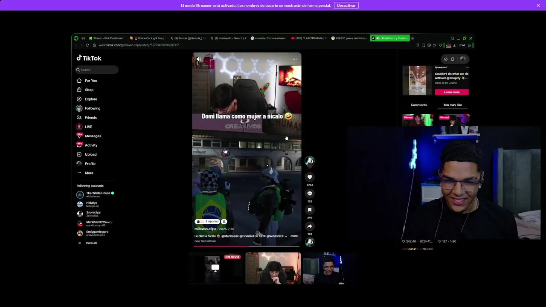The width and height of the screenshot is (546, 307).
Task: Open the sponsored ad options menu
Action: pos(467,67)
